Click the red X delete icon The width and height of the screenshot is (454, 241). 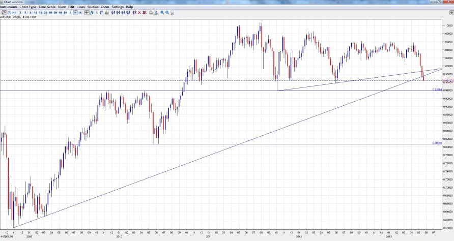tap(139, 12)
